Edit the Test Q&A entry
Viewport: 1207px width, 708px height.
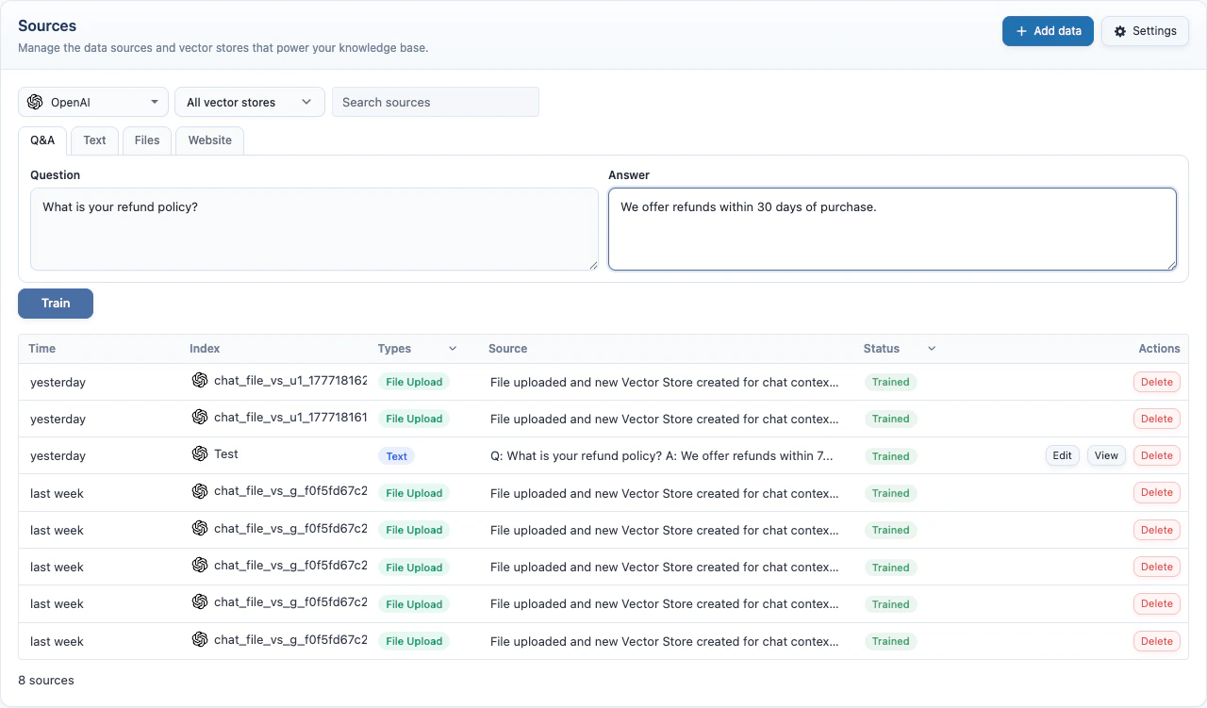pyautogui.click(x=1062, y=454)
